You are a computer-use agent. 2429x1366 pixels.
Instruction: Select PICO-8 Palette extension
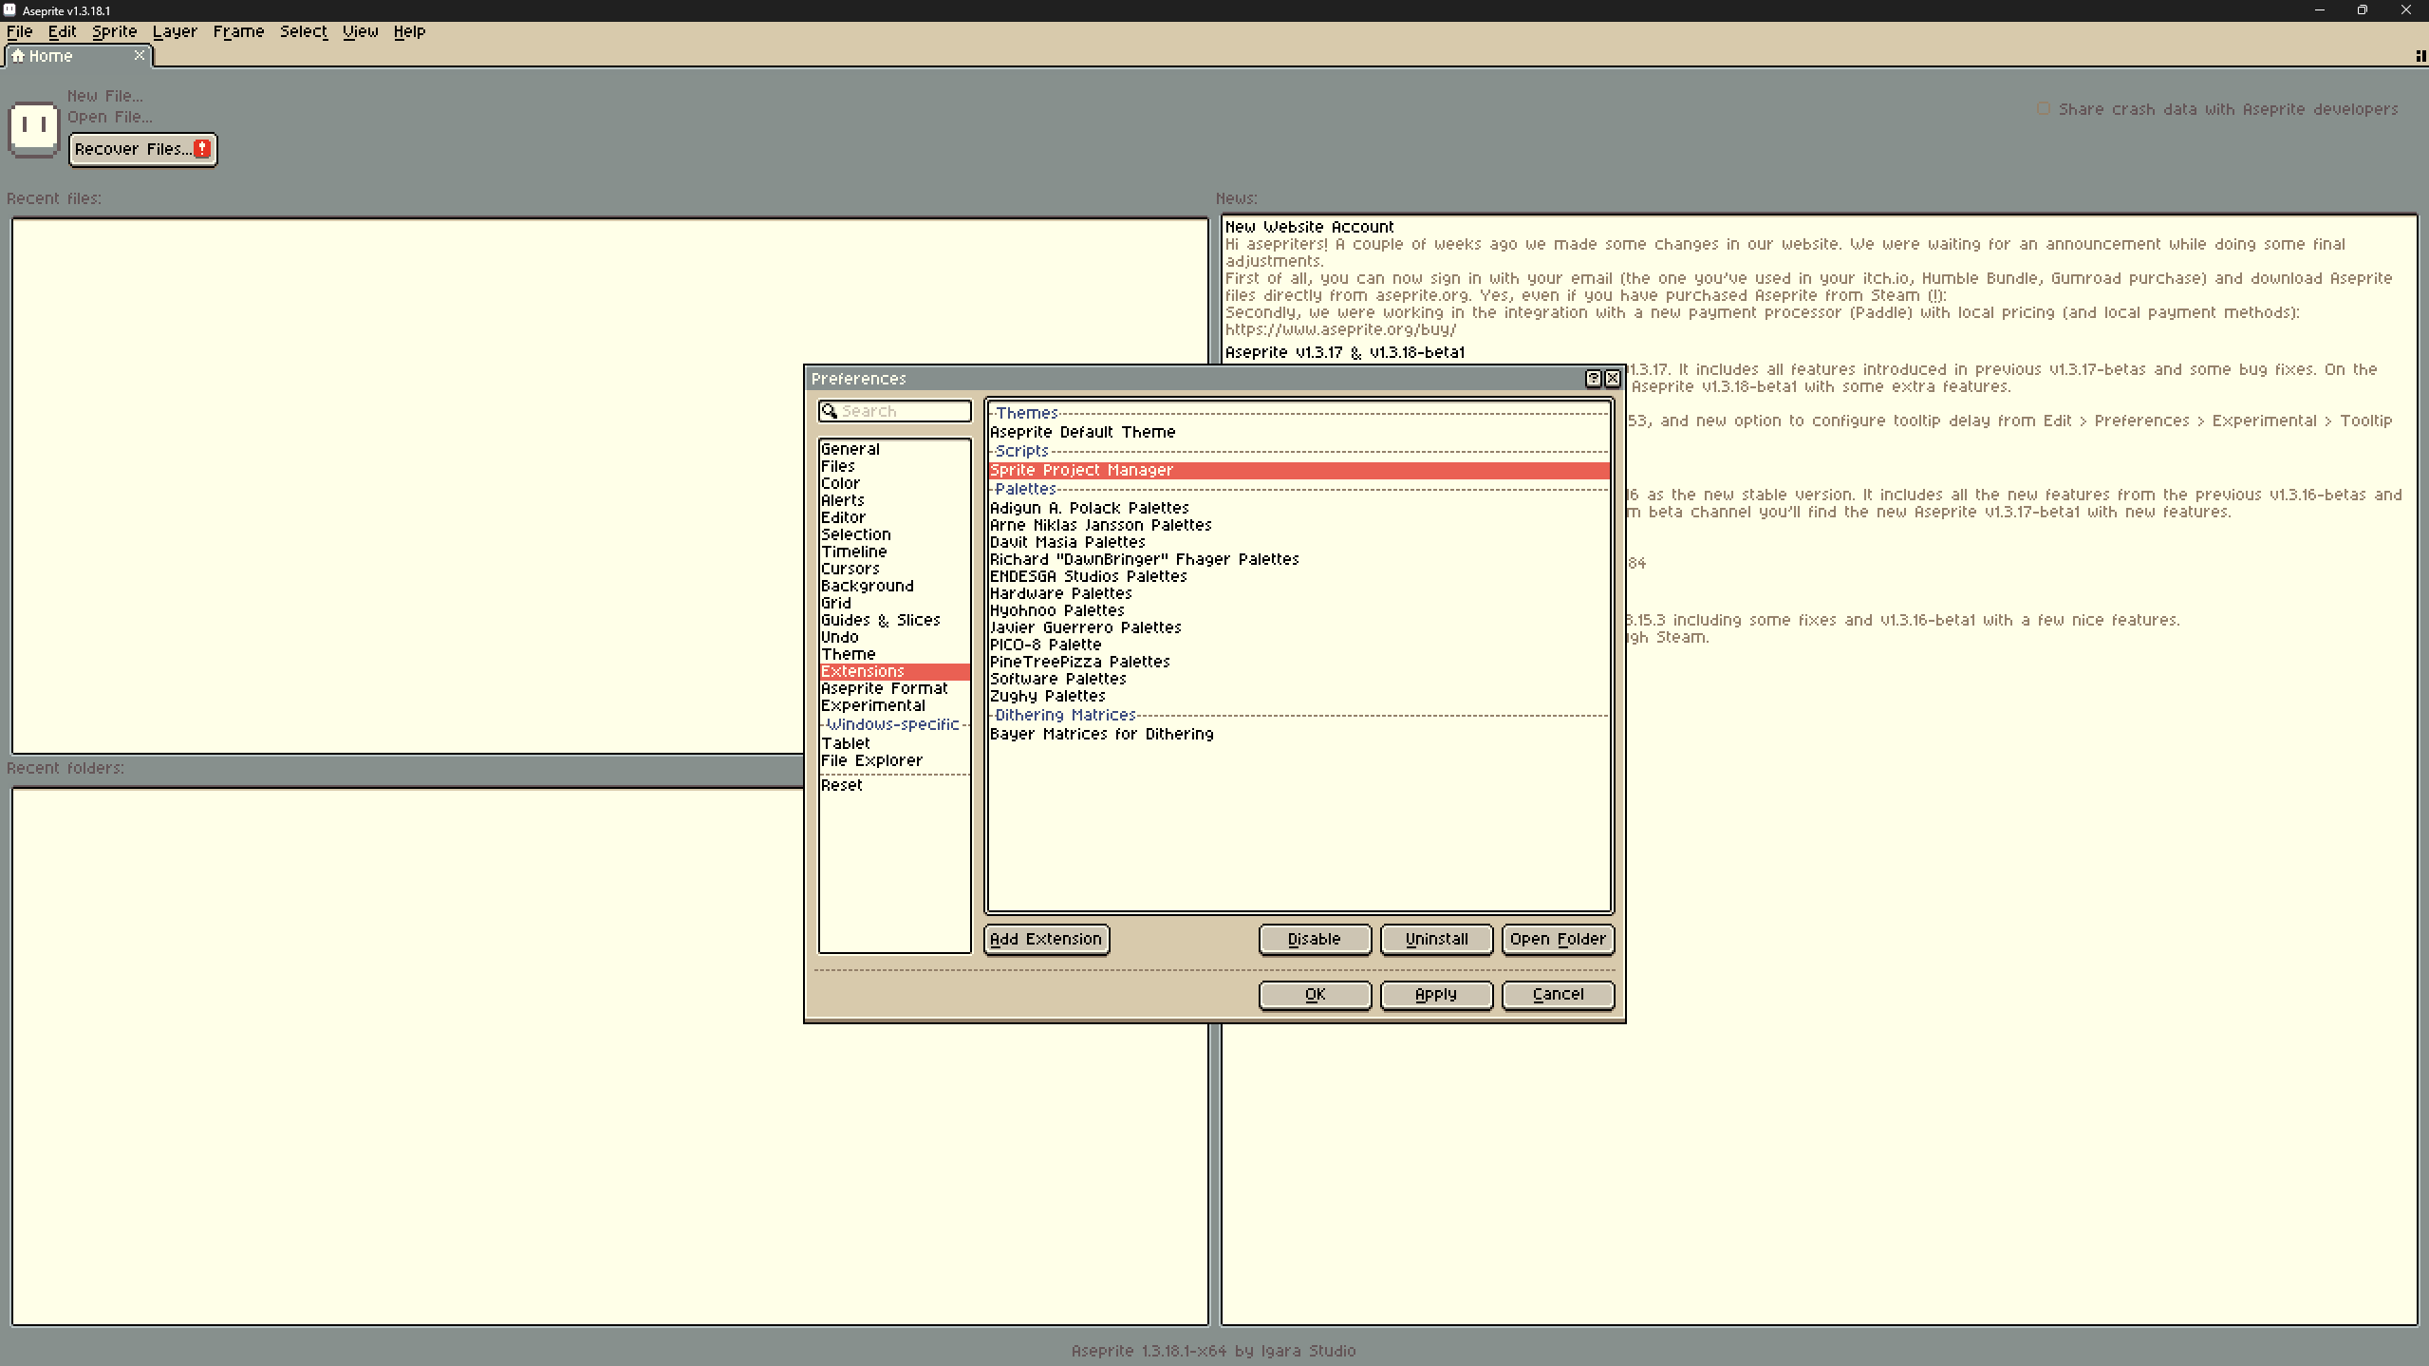tap(1299, 645)
